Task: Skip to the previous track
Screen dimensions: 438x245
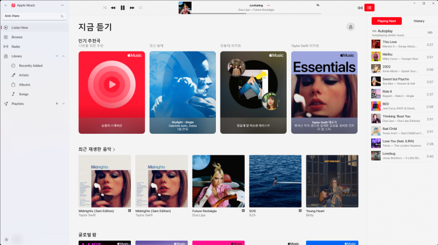Action: point(113,8)
